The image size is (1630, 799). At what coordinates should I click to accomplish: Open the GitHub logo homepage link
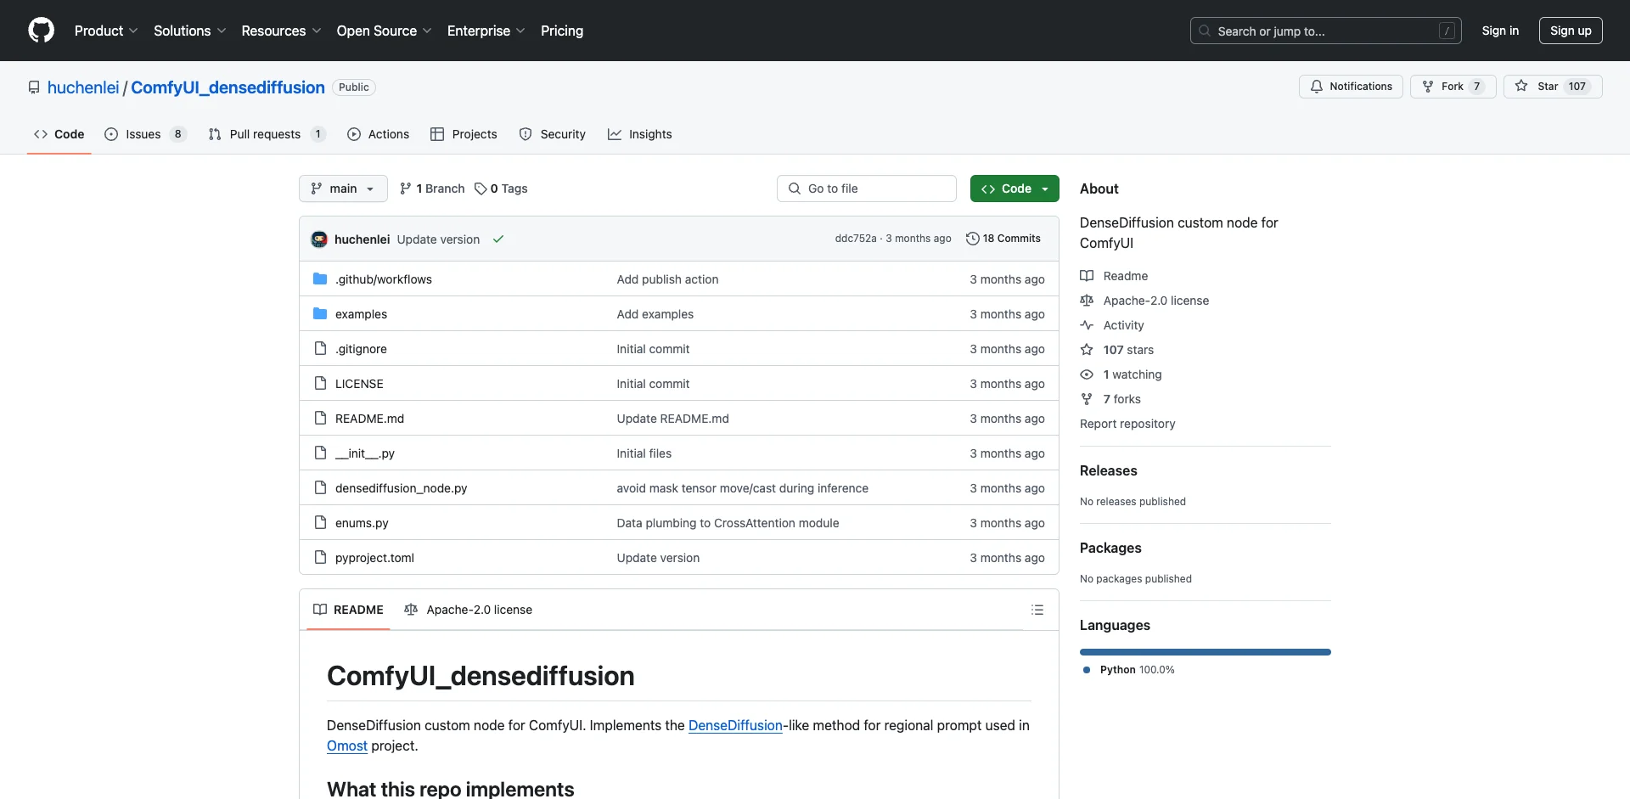click(41, 31)
